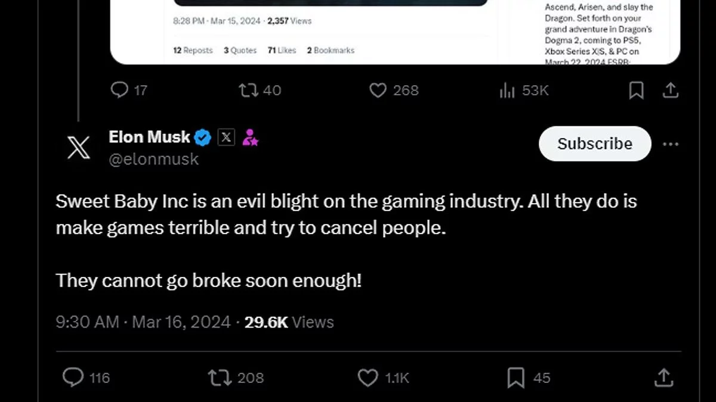
Task: Open Elon Musk's display name profile link
Action: point(149,137)
